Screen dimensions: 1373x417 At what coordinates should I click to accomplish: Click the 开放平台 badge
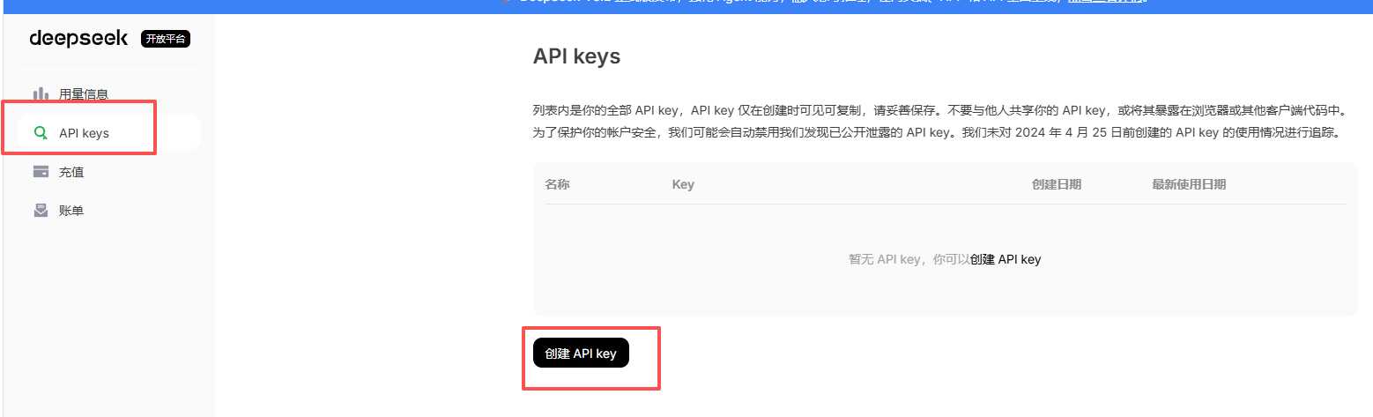[166, 39]
